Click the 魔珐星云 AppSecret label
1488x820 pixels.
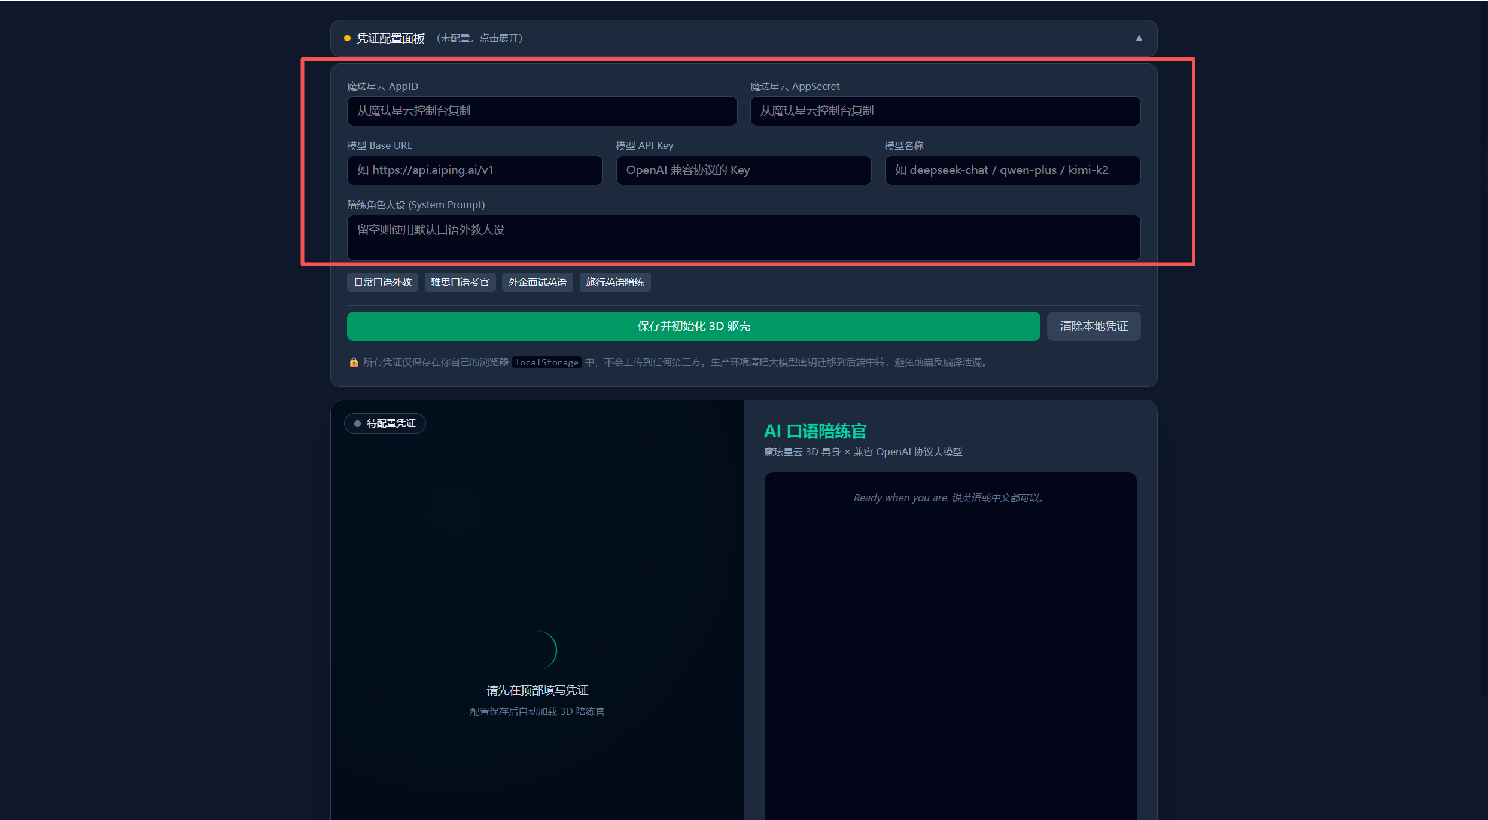coord(795,87)
